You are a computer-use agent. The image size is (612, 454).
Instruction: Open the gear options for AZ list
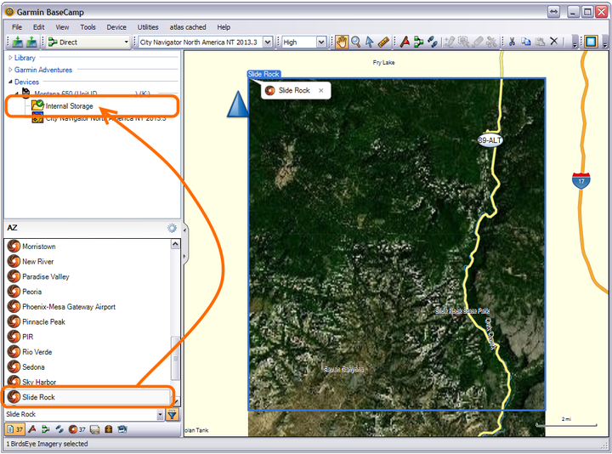[172, 228]
